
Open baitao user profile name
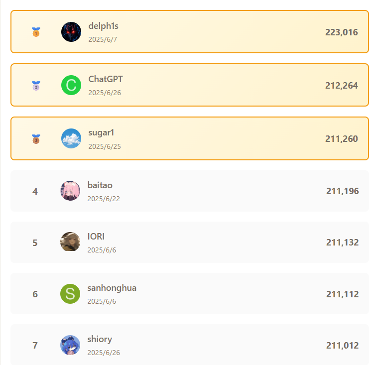[x=100, y=185]
